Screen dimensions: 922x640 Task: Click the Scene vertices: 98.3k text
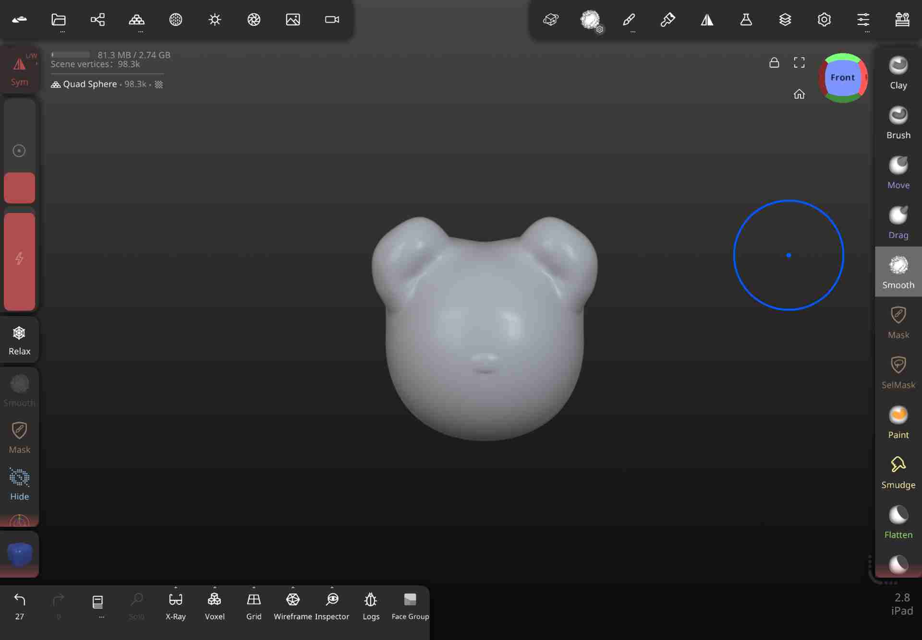pos(95,64)
